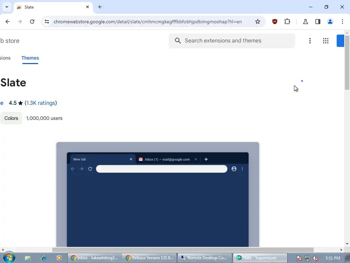The width and height of the screenshot is (350, 263).
Task: Click the forward navigation arrow
Action: pyautogui.click(x=20, y=22)
